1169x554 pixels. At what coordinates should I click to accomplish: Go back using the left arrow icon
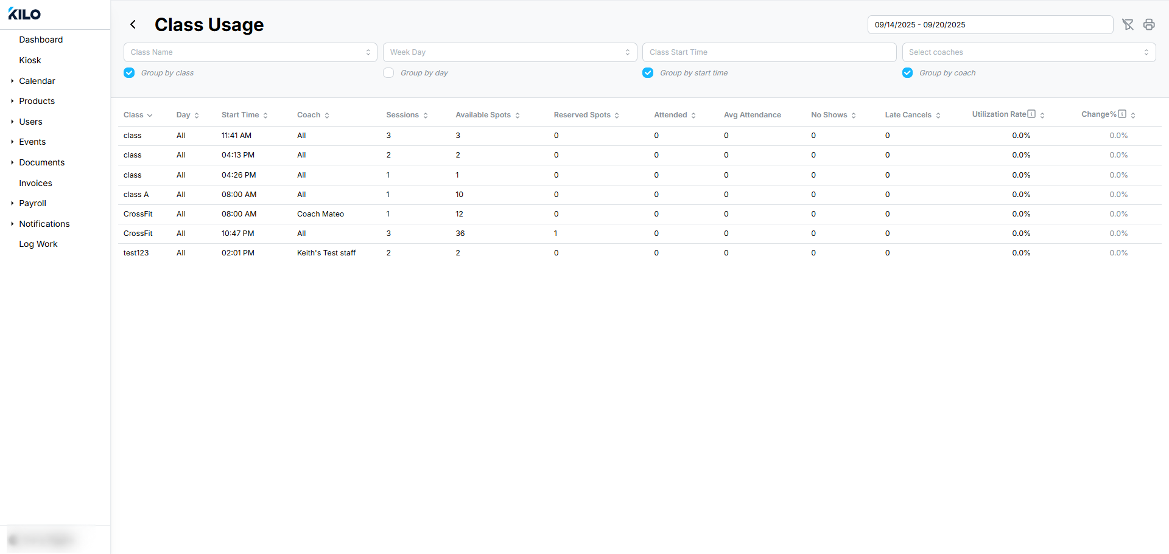tap(133, 24)
